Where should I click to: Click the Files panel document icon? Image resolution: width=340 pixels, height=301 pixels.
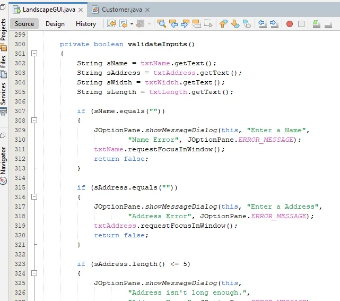(4, 74)
